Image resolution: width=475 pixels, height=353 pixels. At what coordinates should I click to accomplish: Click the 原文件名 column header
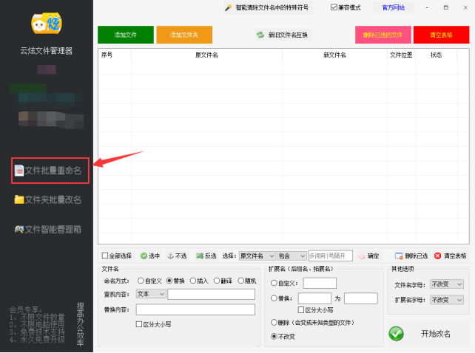207,55
